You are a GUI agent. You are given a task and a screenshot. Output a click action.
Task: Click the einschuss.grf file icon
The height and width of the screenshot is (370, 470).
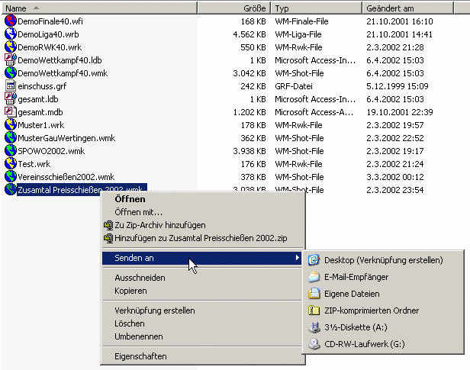coord(10,86)
